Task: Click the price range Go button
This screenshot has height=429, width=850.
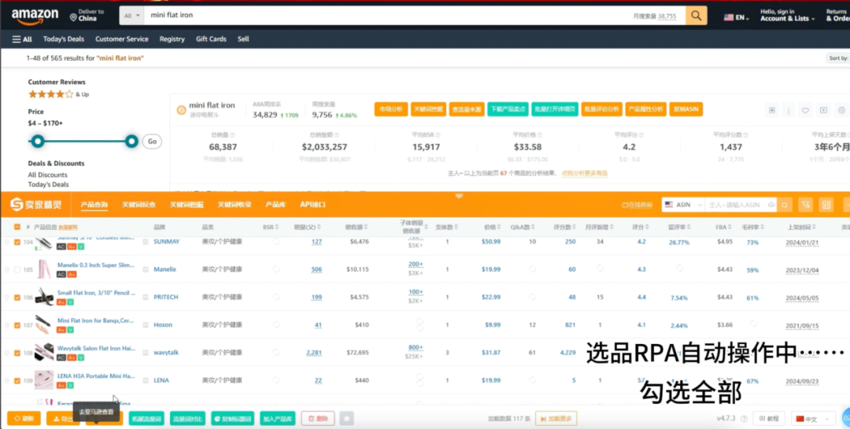Action: point(152,142)
